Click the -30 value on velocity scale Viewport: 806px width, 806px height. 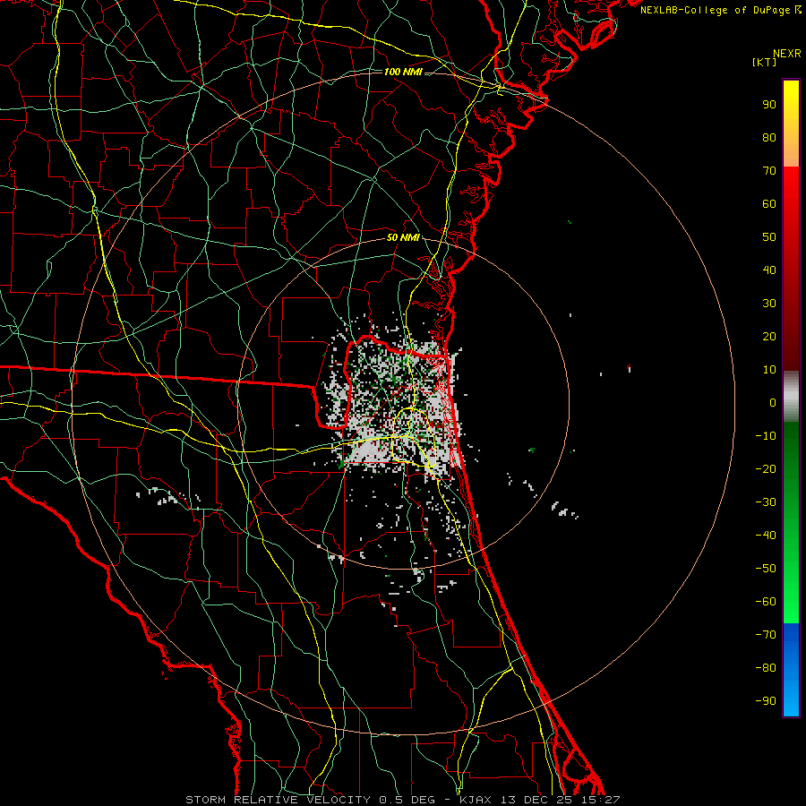pyautogui.click(x=766, y=502)
